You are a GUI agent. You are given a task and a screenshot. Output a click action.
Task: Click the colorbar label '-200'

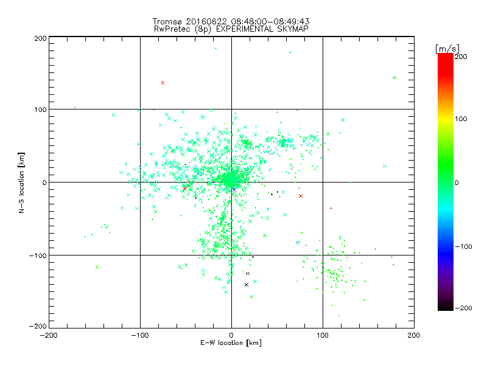coord(463,308)
